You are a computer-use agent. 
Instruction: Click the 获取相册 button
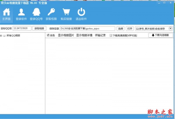click(x=39, y=29)
